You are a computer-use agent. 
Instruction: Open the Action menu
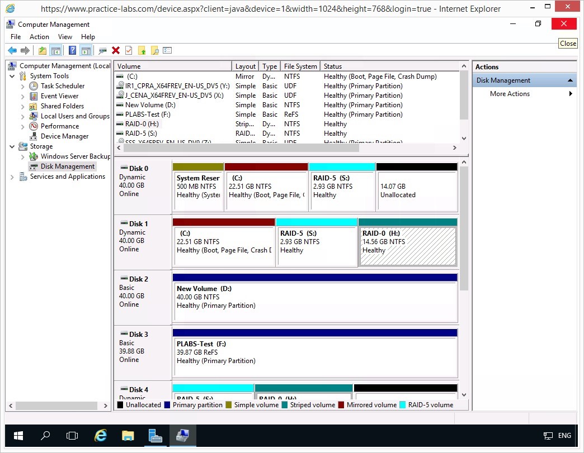39,37
